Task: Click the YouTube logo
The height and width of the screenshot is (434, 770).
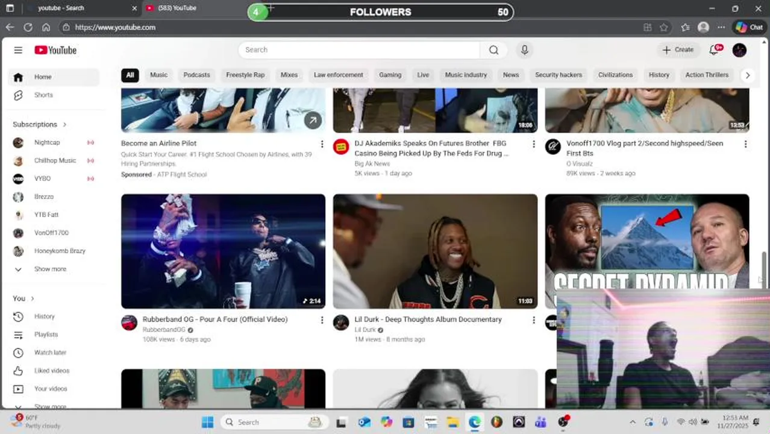Action: click(x=55, y=50)
